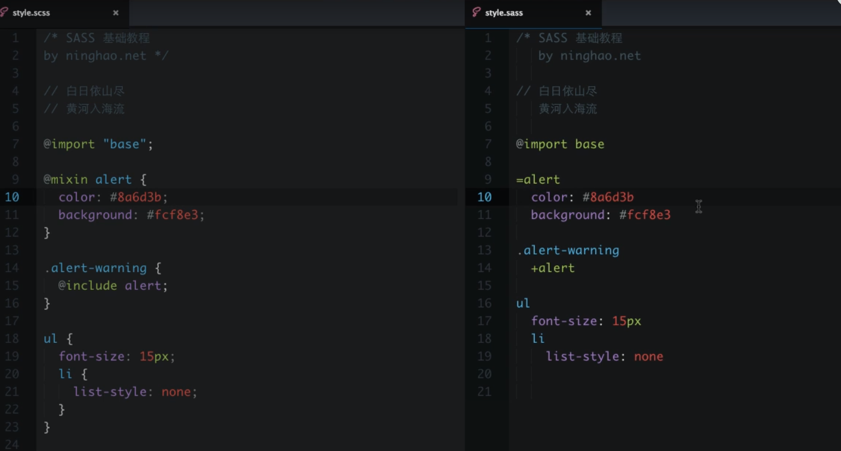Viewport: 841px width, 451px height.
Task: Click '@import base' in style.sass
Action: click(x=560, y=144)
